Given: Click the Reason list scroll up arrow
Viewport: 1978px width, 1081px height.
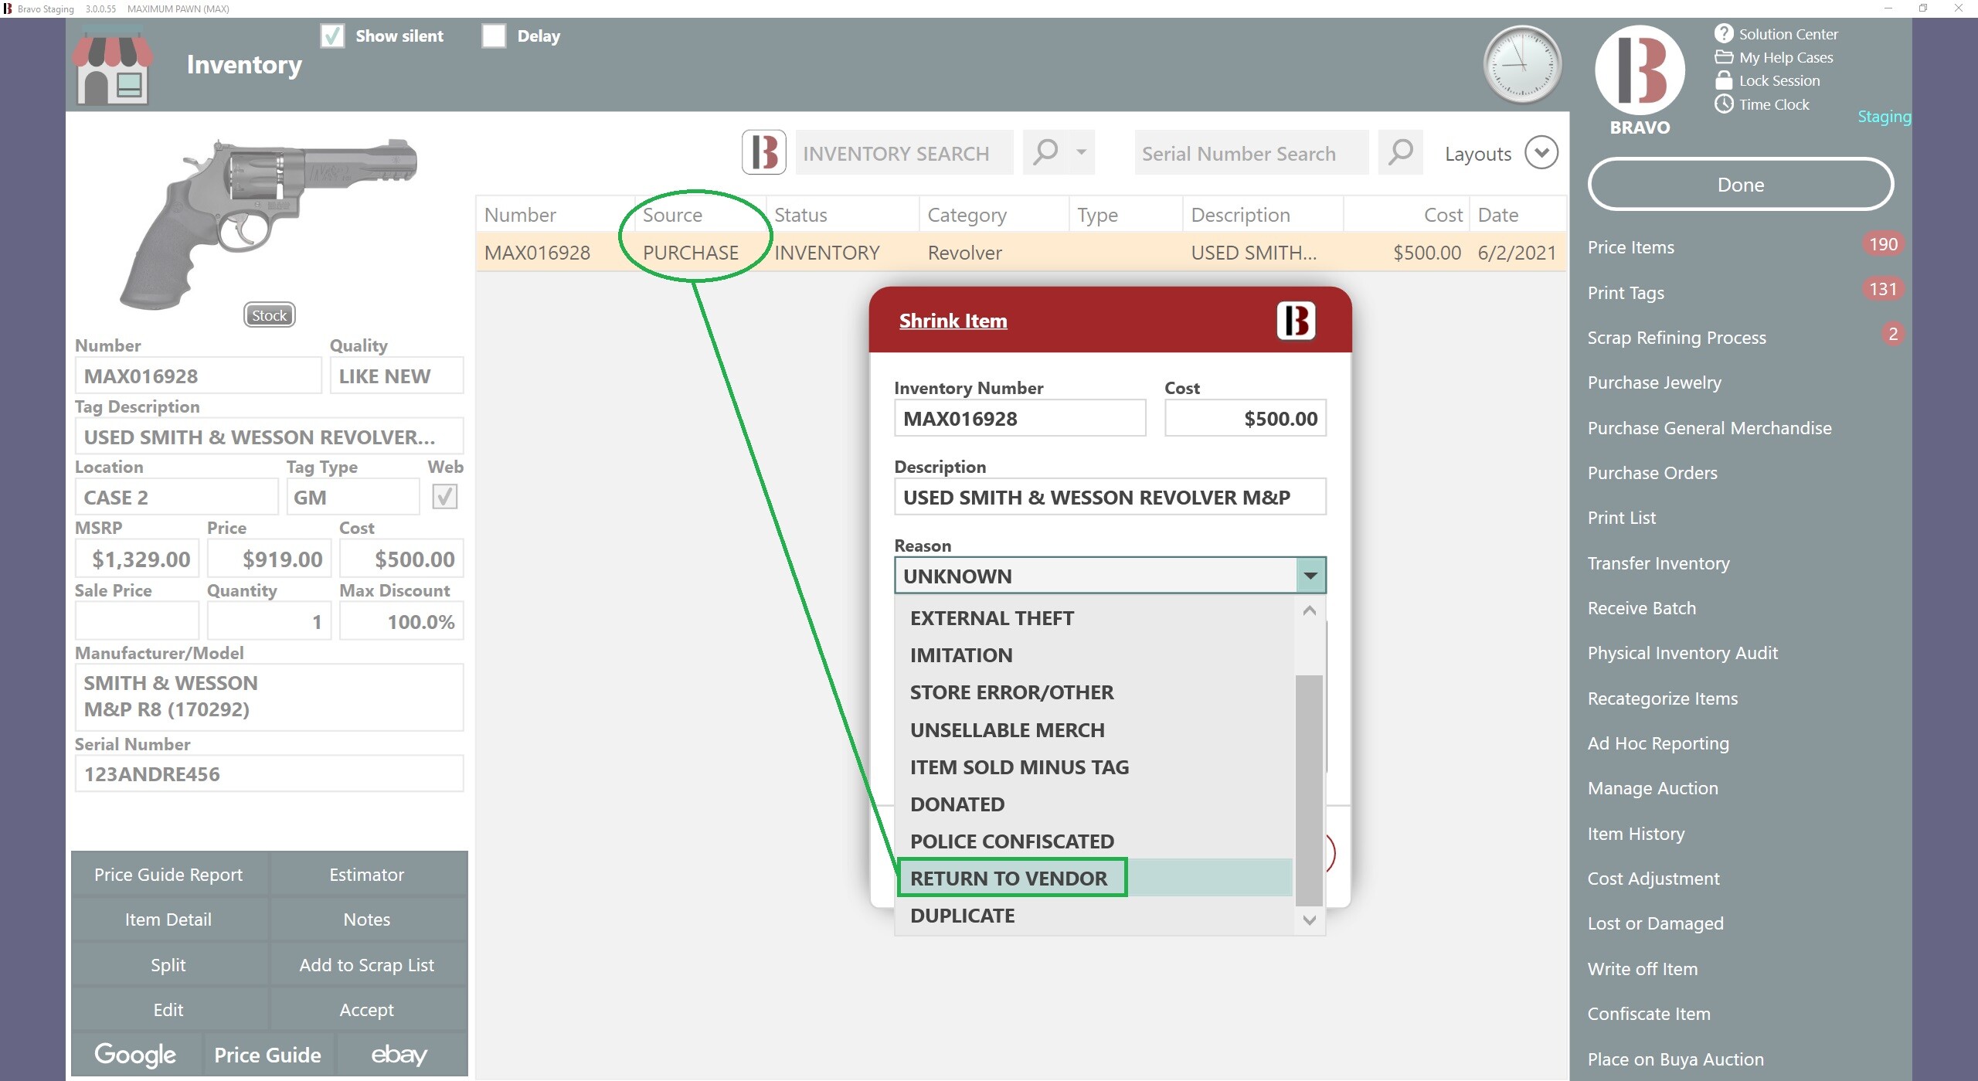Looking at the screenshot, I should (1309, 610).
